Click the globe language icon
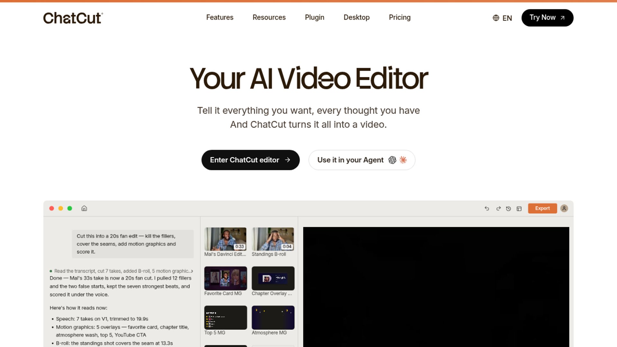This screenshot has width=617, height=347. tap(496, 18)
